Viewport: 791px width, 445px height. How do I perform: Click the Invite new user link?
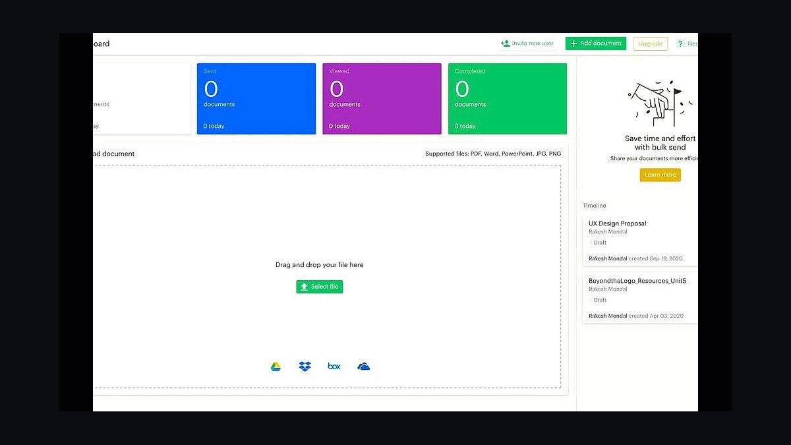(x=527, y=44)
